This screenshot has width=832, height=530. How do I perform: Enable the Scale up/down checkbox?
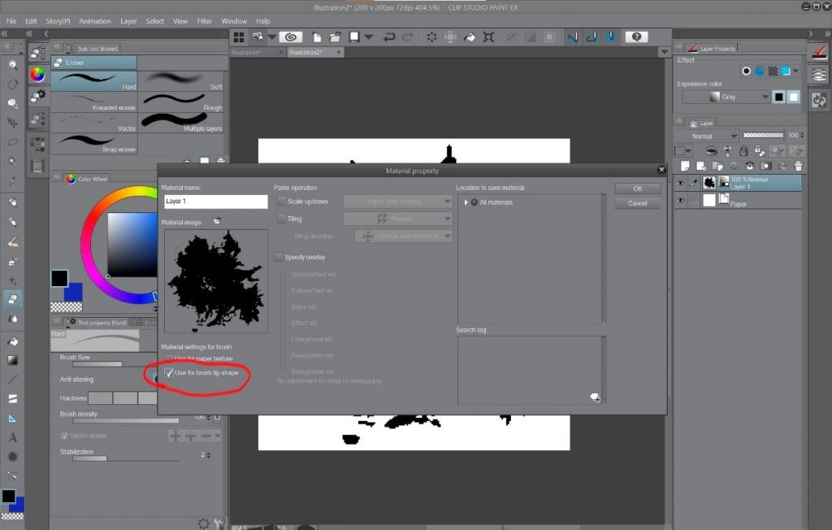(281, 202)
